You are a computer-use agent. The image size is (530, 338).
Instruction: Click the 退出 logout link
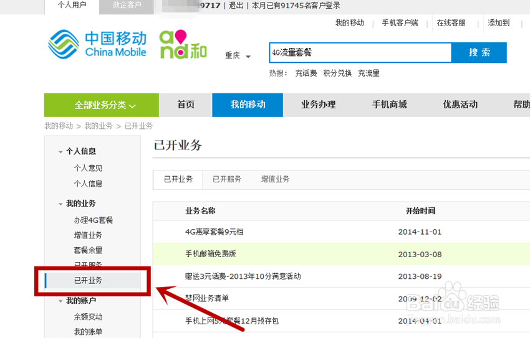(236, 6)
